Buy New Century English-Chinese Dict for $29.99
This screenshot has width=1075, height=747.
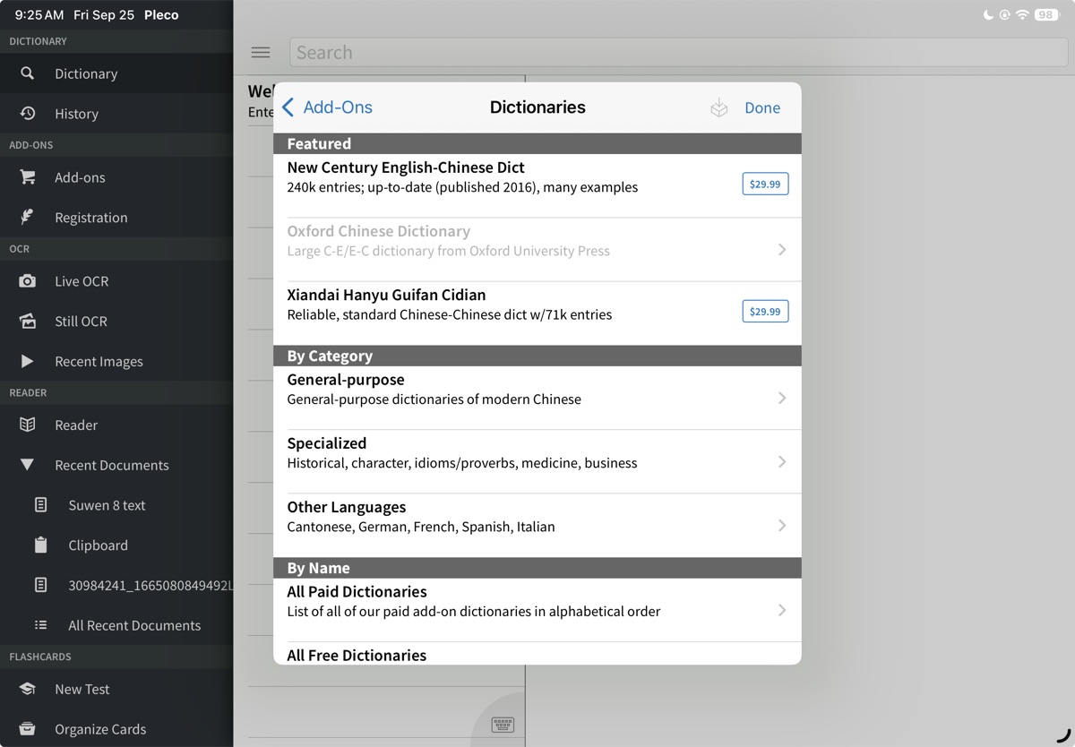pyautogui.click(x=765, y=184)
